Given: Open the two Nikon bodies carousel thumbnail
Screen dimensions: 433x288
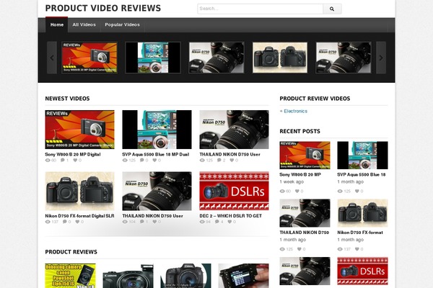Looking at the screenshot, I should (x=280, y=58).
